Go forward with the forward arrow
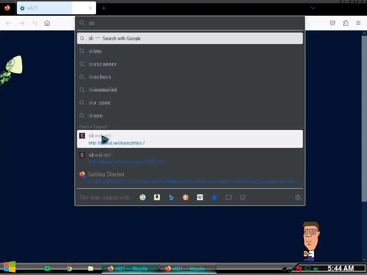 22,23
